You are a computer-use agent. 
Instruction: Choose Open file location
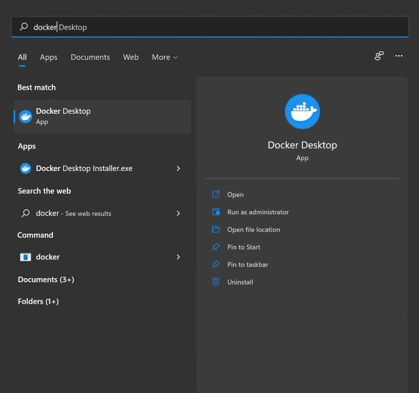tap(254, 229)
